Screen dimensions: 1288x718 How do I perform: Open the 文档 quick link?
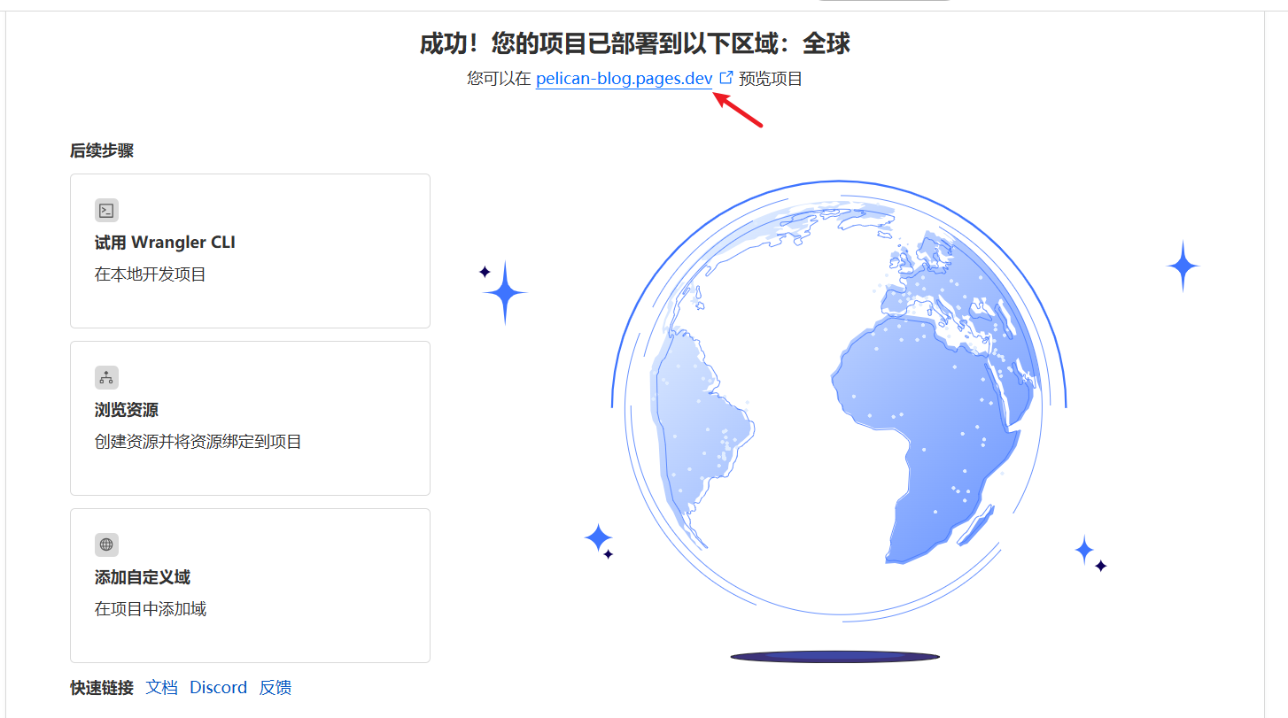[x=161, y=687]
